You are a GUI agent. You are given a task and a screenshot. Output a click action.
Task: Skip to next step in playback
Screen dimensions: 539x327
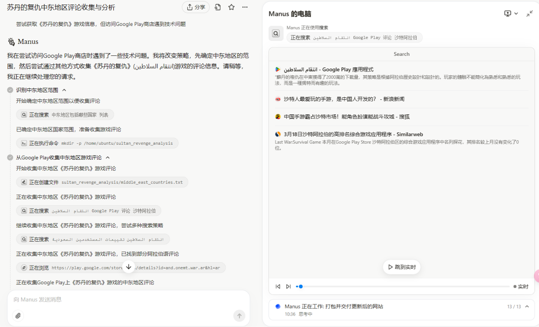288,287
